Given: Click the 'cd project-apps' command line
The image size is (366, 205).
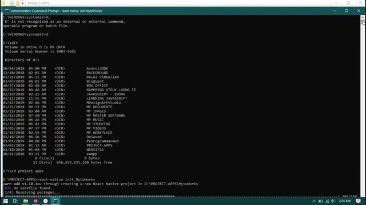Looking at the screenshot, I should [23, 171].
